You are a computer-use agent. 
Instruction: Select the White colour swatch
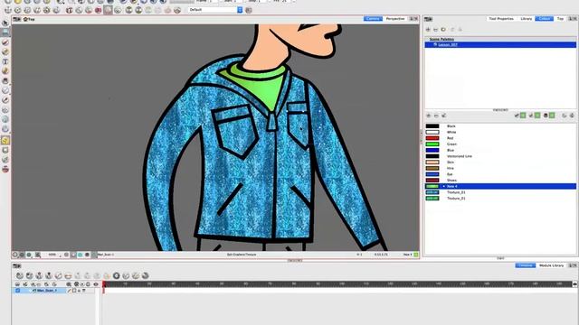[432, 132]
